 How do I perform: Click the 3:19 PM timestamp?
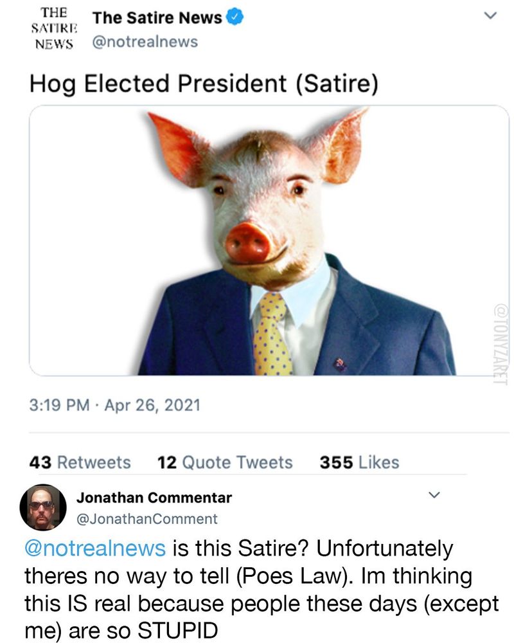click(57, 406)
